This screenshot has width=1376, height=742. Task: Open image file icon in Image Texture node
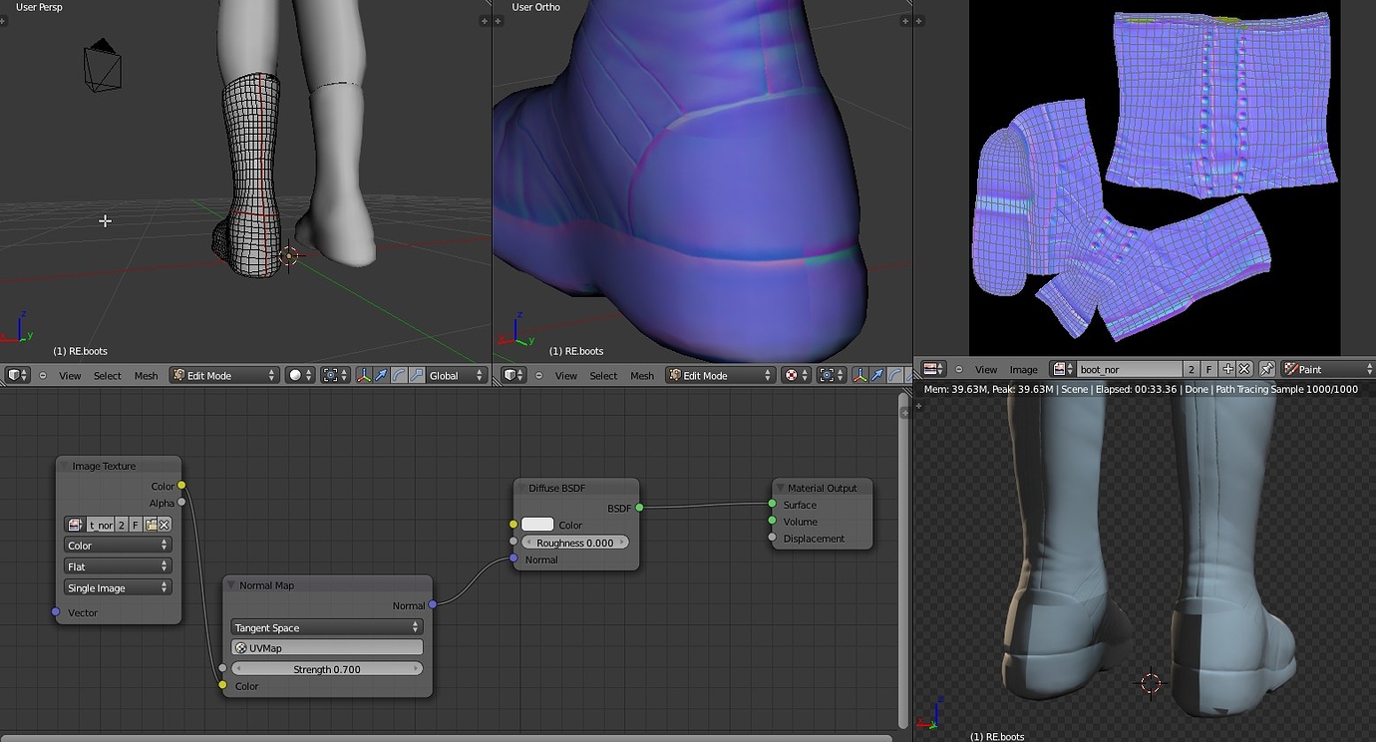[x=151, y=525]
